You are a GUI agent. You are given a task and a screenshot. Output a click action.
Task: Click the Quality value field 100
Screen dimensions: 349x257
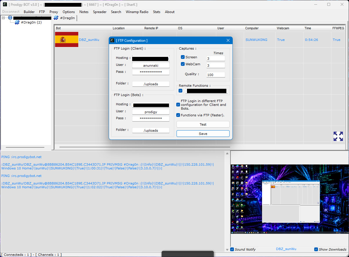[x=216, y=75]
